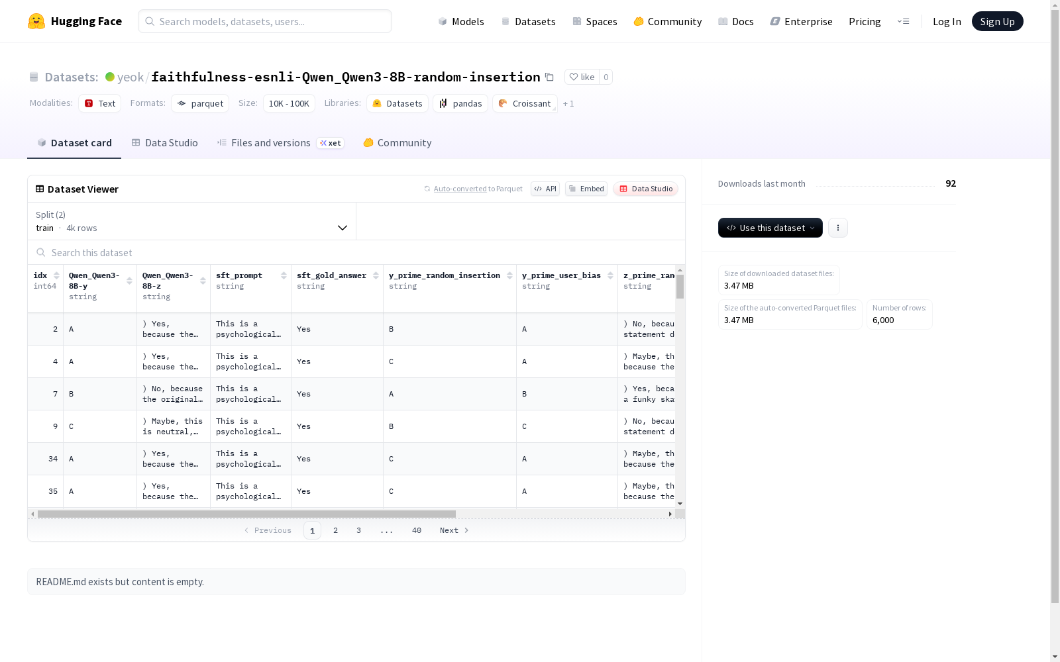Click the Log In link

[x=947, y=21]
